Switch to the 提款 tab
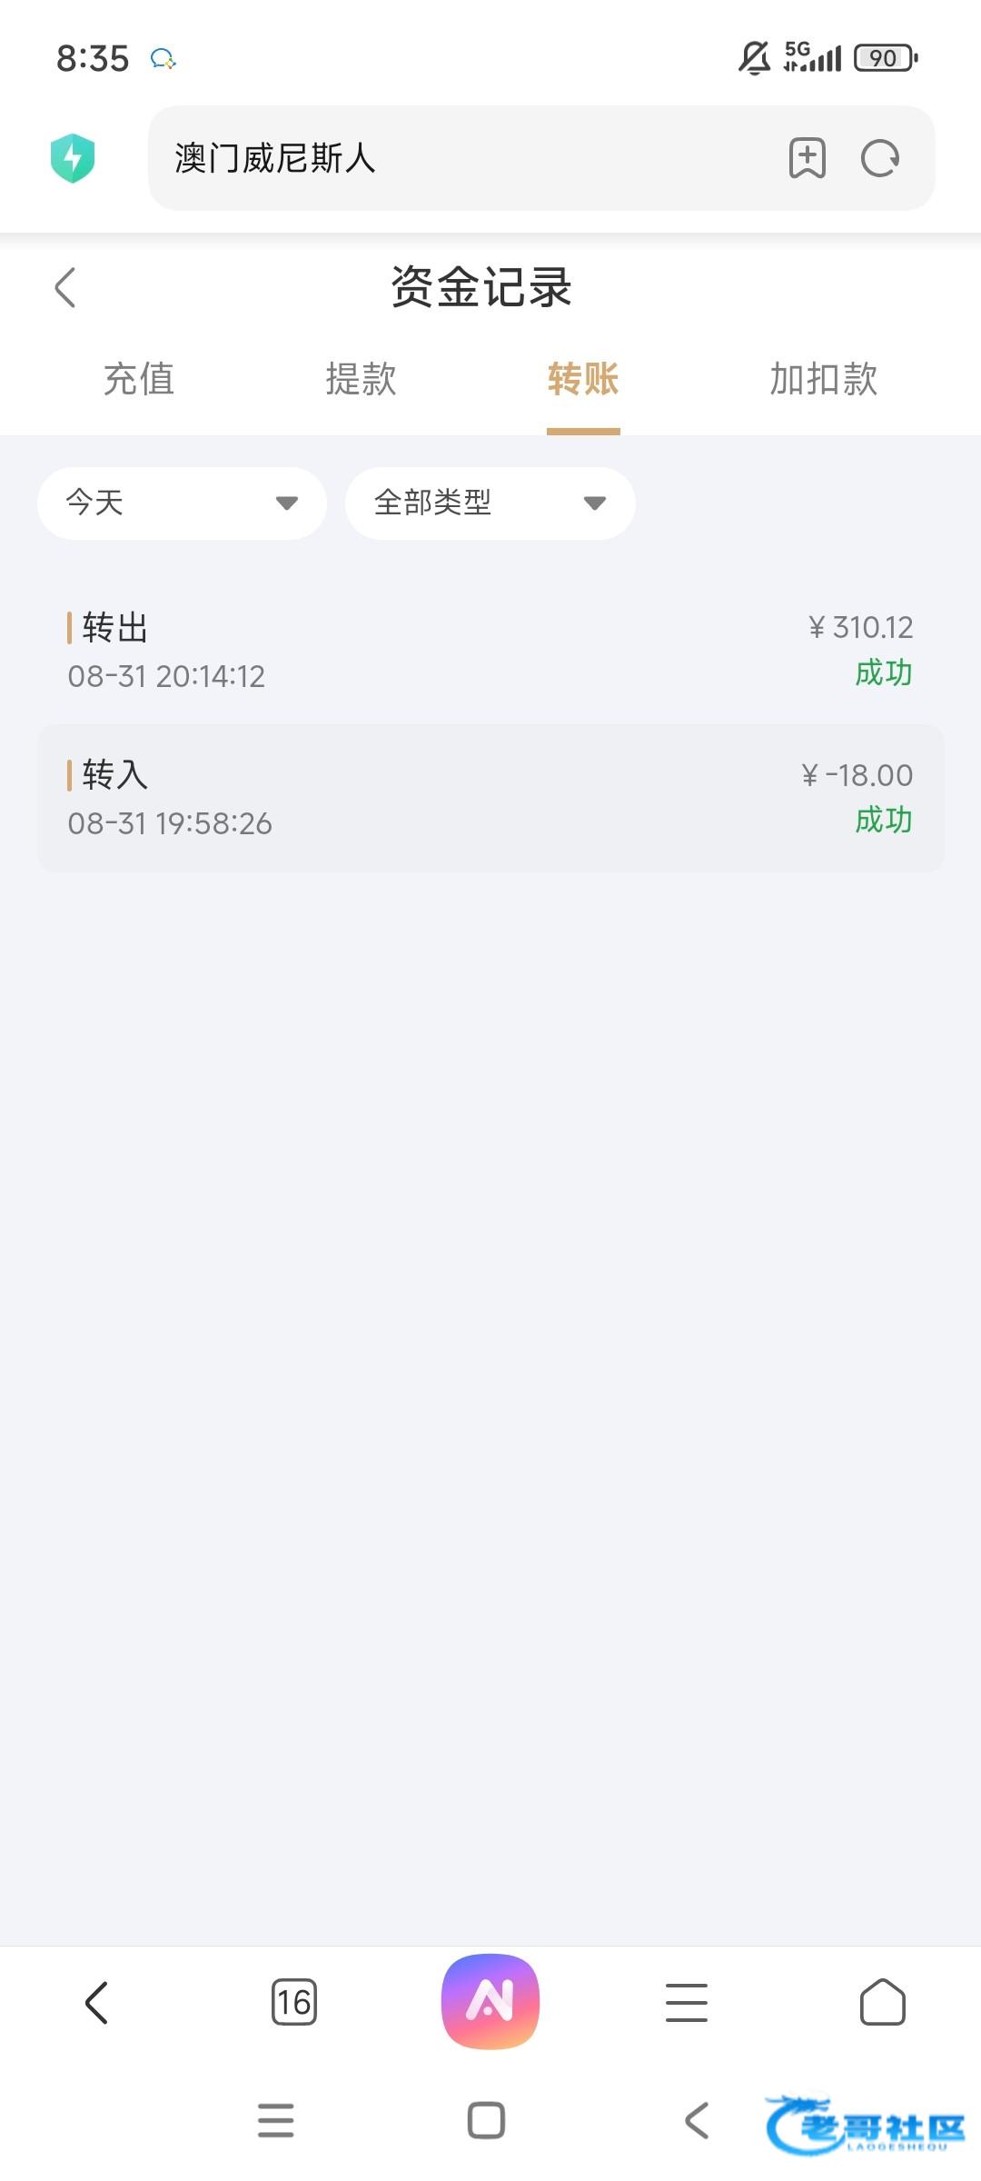Viewport: 981px width, 2181px height. [361, 379]
